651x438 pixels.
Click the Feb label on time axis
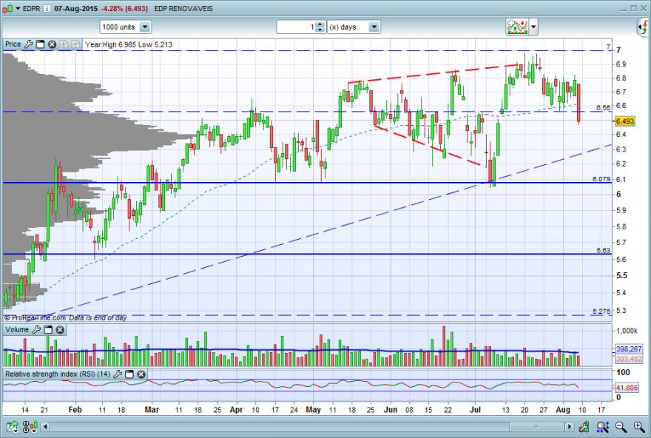[75, 410]
